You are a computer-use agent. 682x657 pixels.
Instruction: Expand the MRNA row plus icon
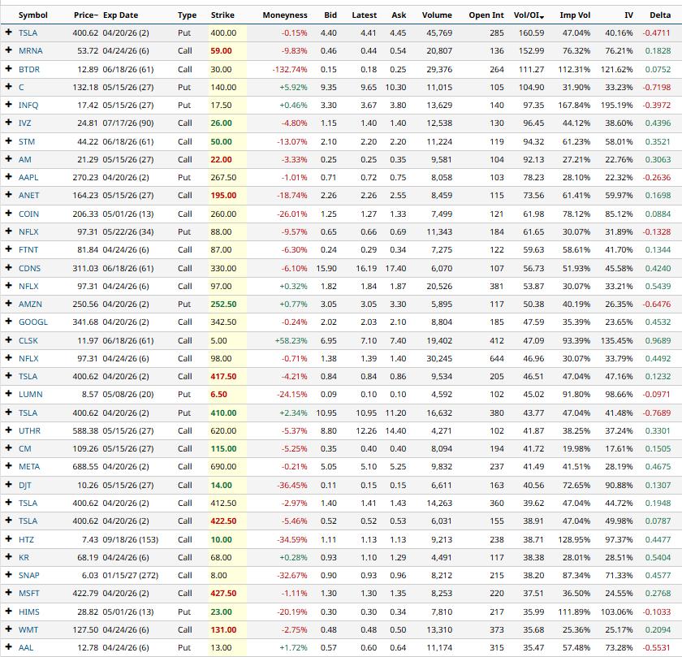point(8,50)
